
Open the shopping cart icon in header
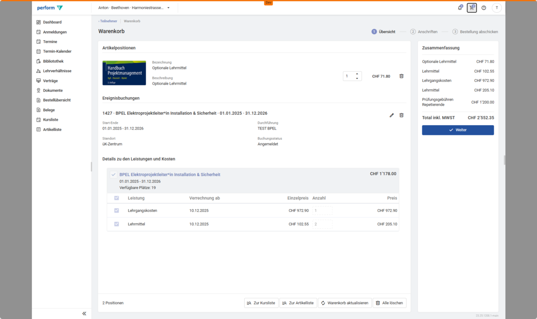(472, 8)
